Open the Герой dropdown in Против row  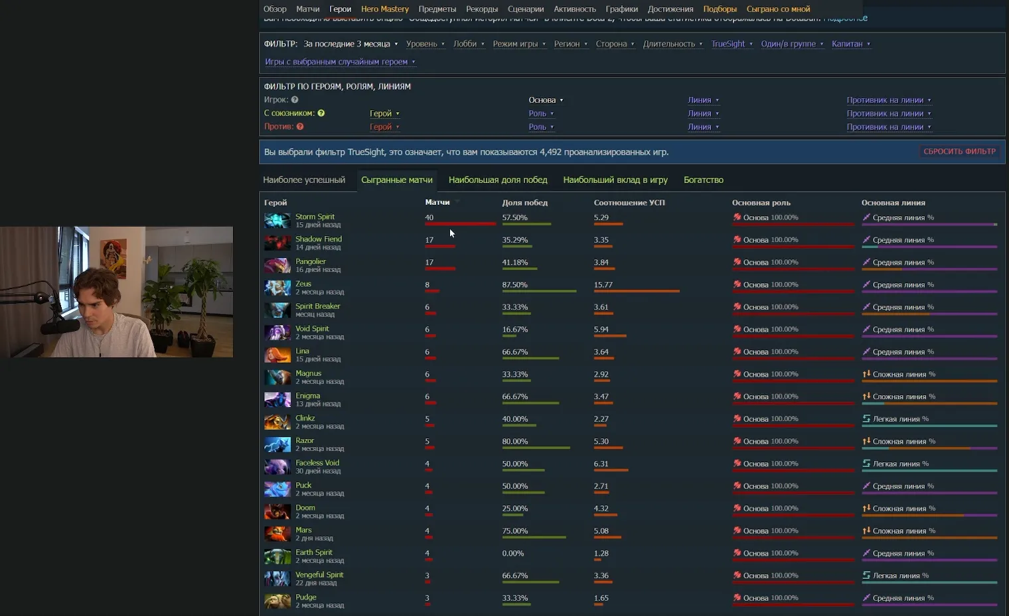[384, 127]
